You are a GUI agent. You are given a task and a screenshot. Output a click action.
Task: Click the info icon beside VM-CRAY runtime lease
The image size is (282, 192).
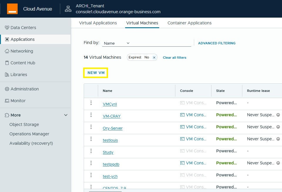pos(278,115)
